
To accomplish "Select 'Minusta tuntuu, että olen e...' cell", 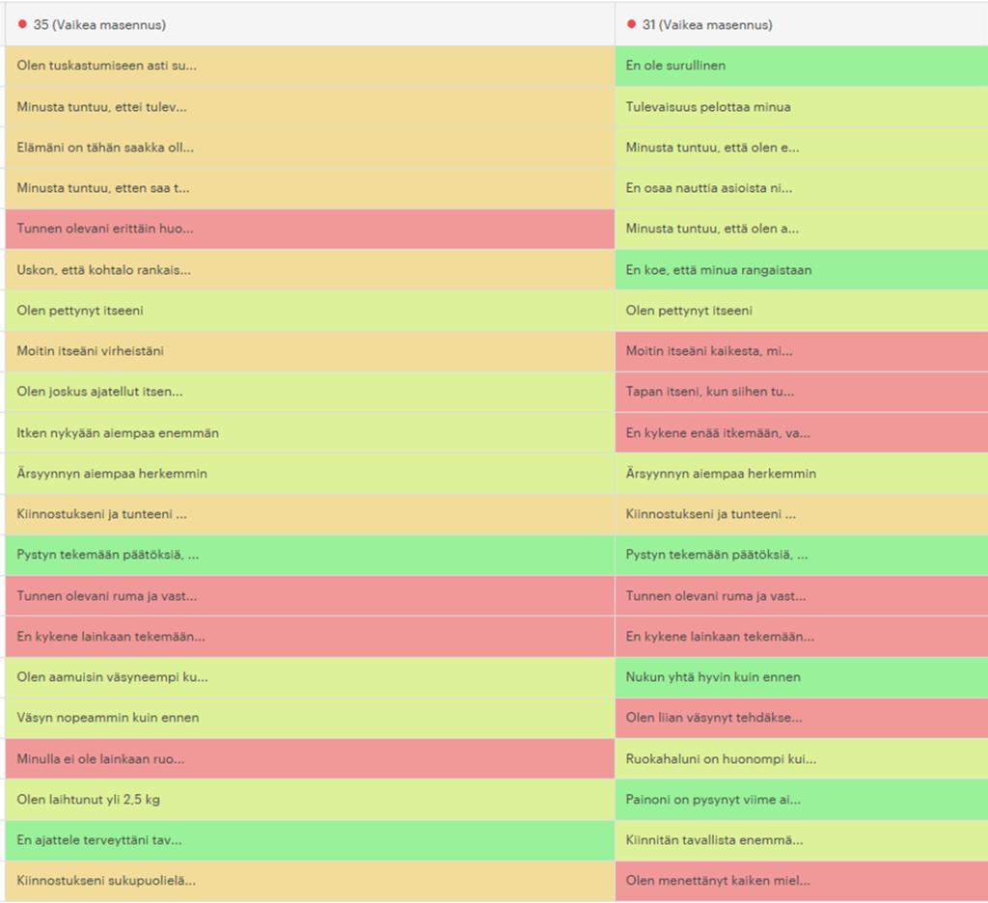I will point(802,148).
